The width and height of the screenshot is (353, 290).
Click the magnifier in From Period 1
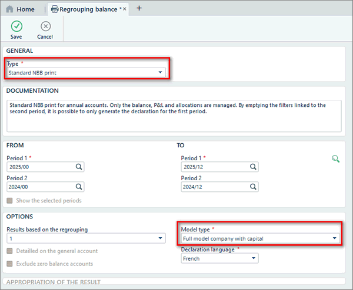(x=78, y=167)
